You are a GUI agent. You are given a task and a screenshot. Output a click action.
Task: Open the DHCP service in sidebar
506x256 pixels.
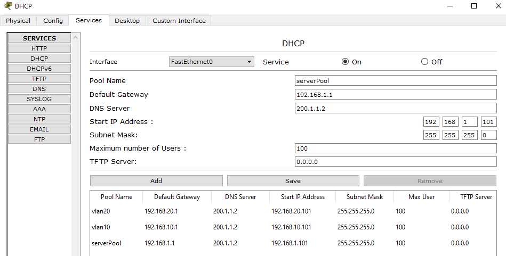pyautogui.click(x=39, y=59)
